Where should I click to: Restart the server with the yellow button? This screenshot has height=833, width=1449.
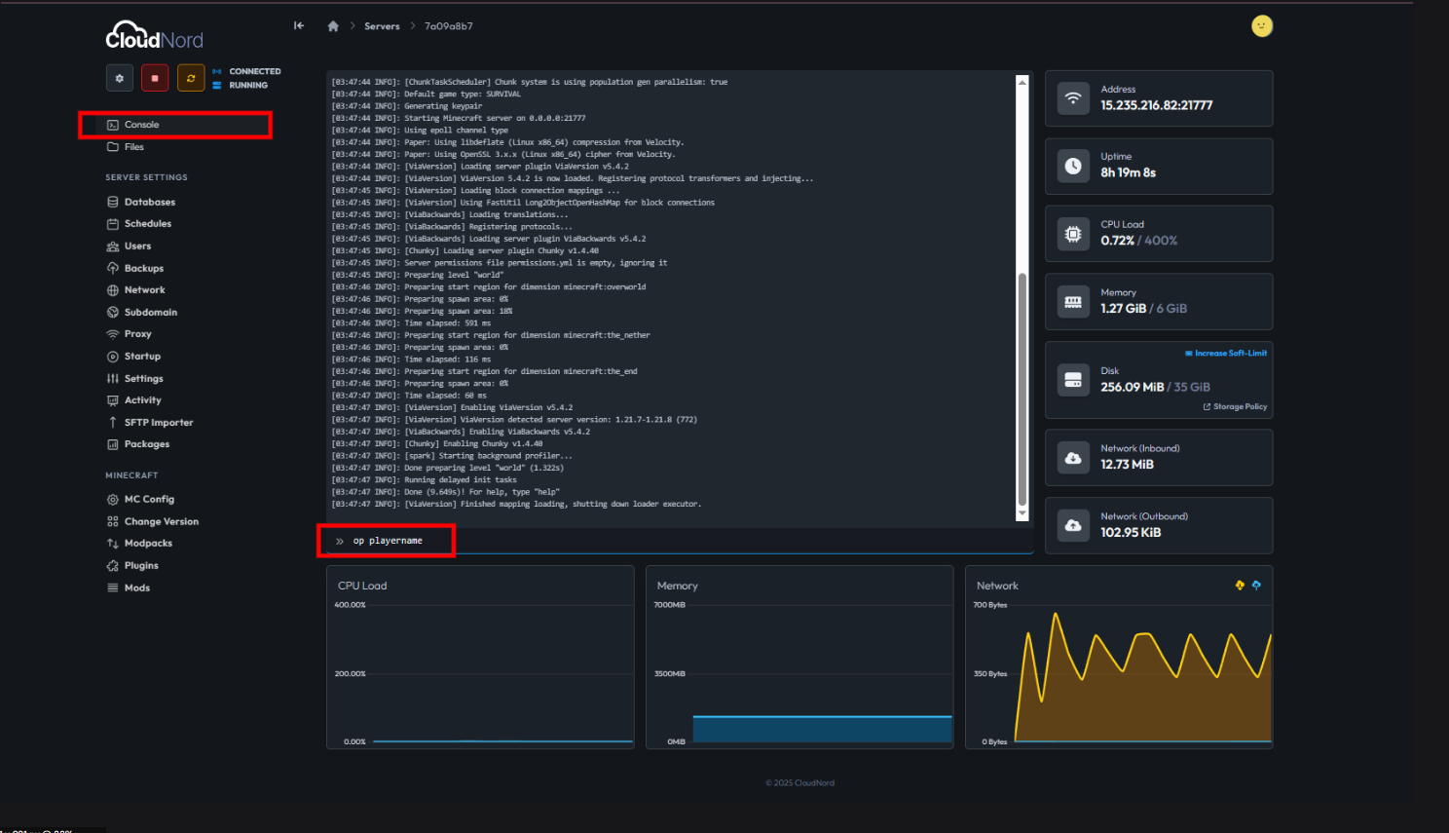click(191, 78)
